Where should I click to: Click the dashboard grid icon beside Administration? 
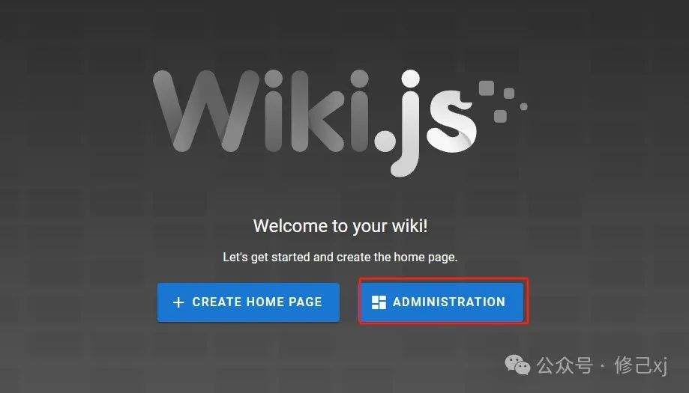point(379,302)
